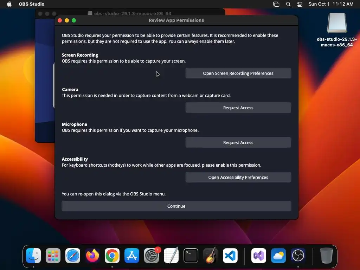
Task: Click the Review App Permissions title bar
Action: coord(176,20)
